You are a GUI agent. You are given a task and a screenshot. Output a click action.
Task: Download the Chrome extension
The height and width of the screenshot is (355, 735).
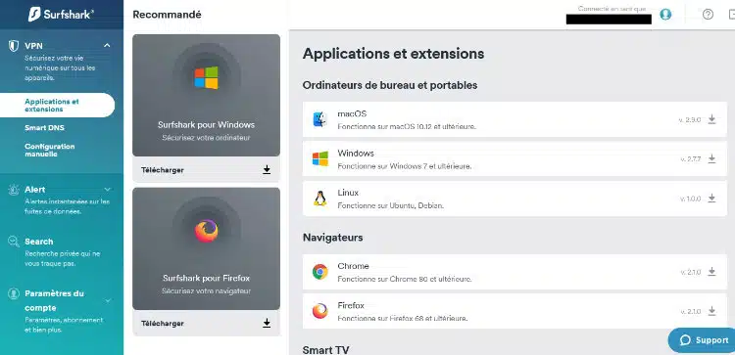711,272
